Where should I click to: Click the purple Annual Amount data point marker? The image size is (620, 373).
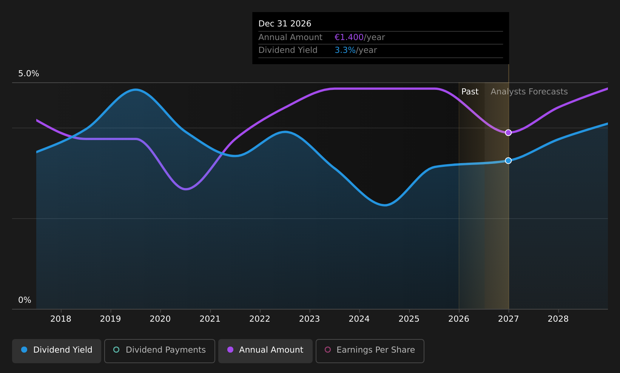[x=508, y=133]
